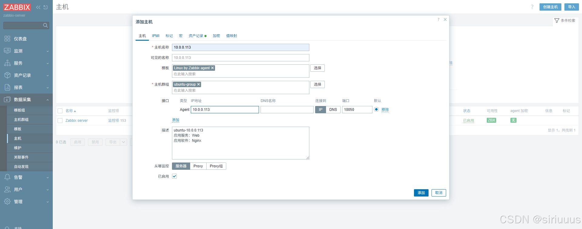The height and width of the screenshot is (229, 582).
Task: Switch to the Value mapping (值映射) tab
Action: pyautogui.click(x=231, y=36)
